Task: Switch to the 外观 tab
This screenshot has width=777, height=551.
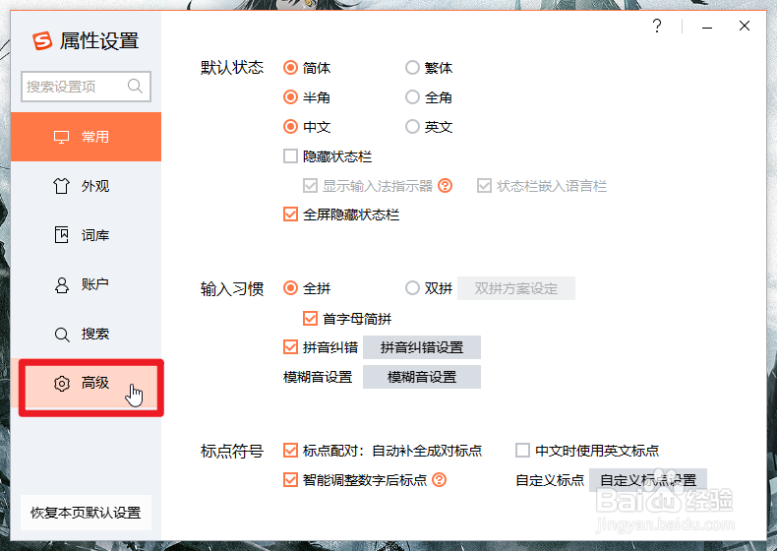Action: [87, 186]
